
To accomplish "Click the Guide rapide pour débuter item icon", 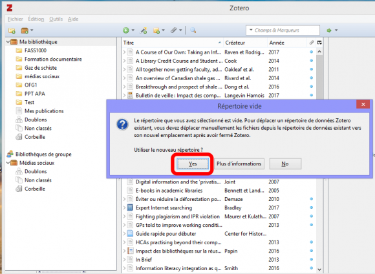I will point(130,233).
